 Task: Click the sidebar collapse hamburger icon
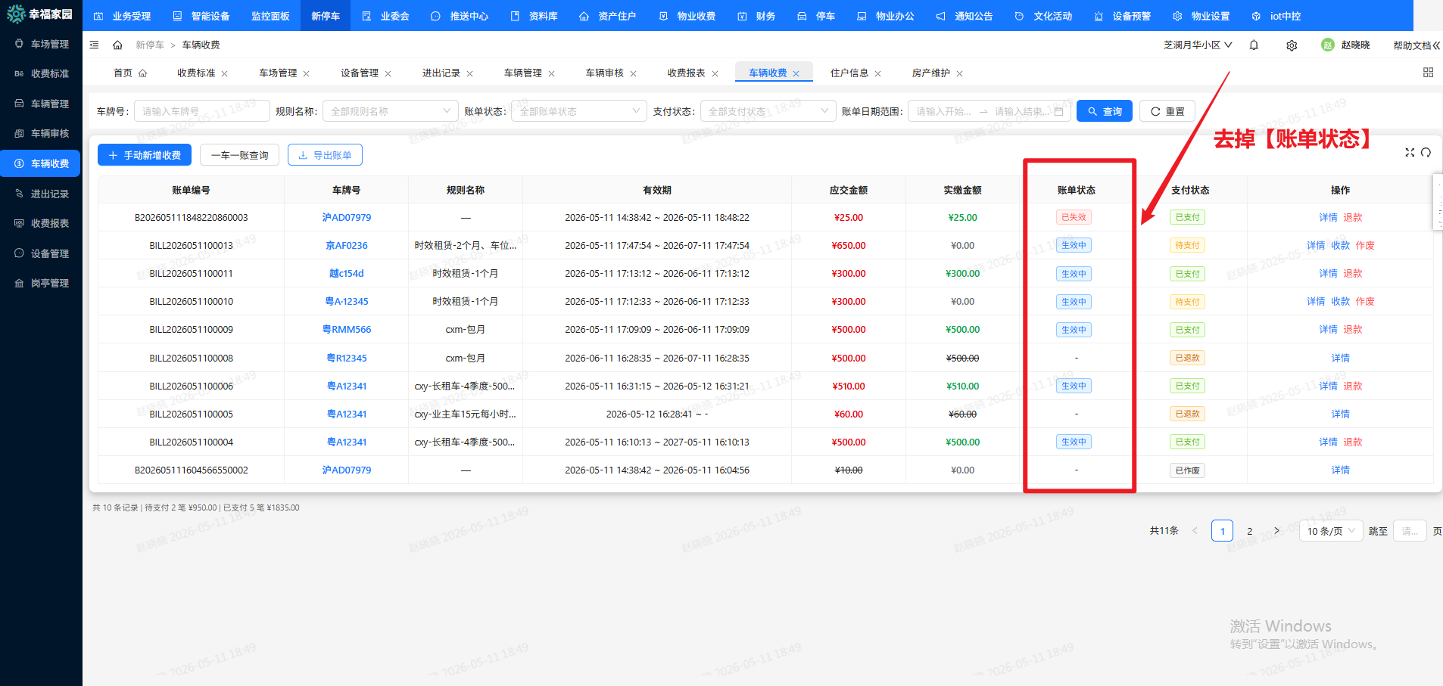[x=94, y=45]
